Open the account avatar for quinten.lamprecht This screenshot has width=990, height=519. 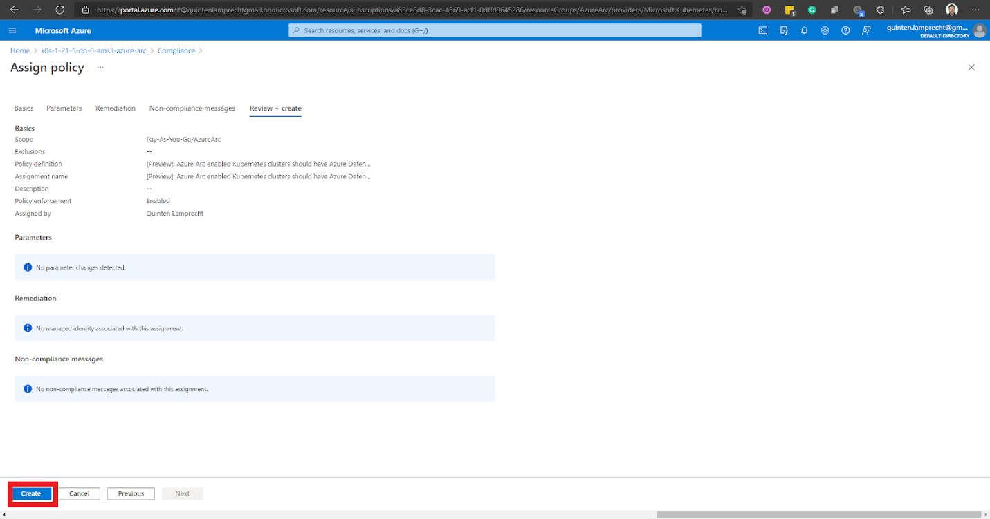[979, 30]
